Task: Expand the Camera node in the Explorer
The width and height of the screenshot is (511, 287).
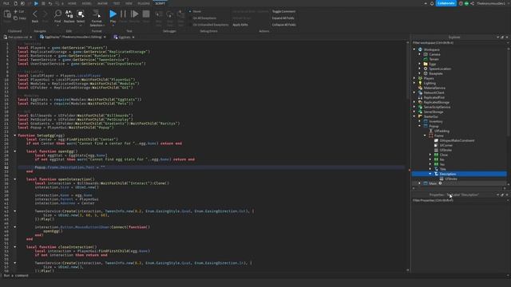Action: [420, 54]
